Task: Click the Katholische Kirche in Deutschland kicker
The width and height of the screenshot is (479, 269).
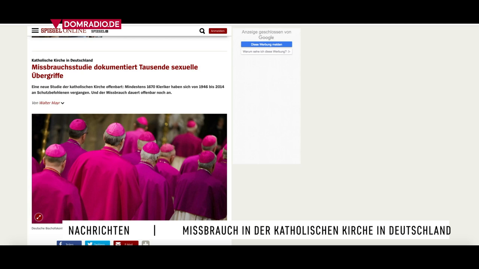Action: pyautogui.click(x=62, y=60)
